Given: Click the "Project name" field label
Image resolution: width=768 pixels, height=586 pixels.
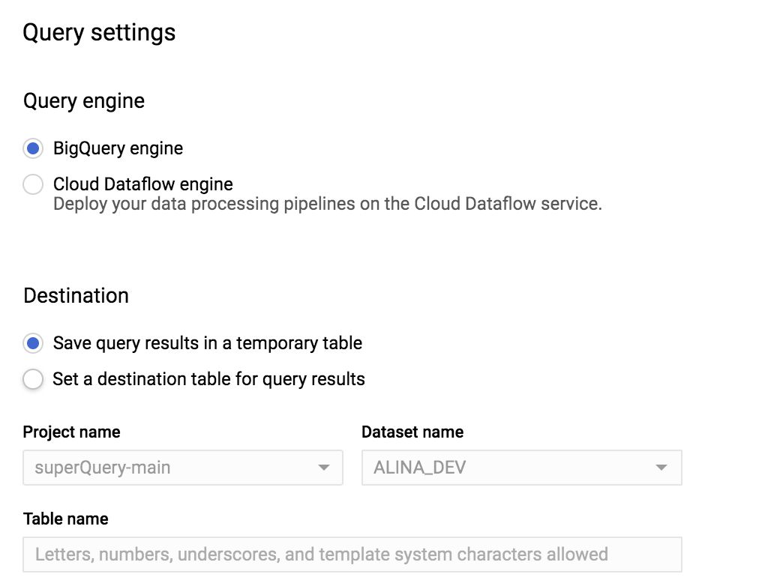Looking at the screenshot, I should [x=71, y=432].
